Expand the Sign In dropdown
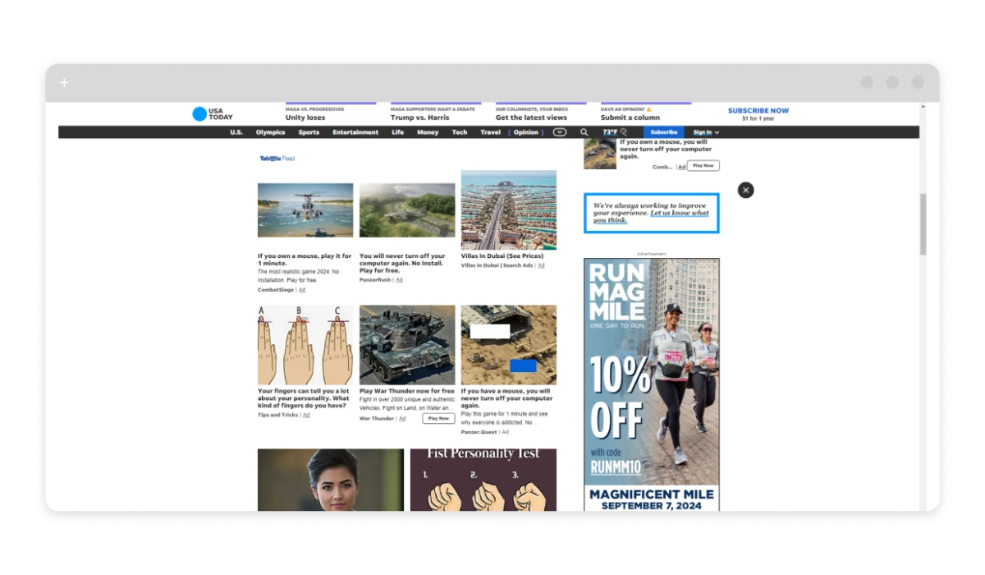985x575 pixels. 706,132
